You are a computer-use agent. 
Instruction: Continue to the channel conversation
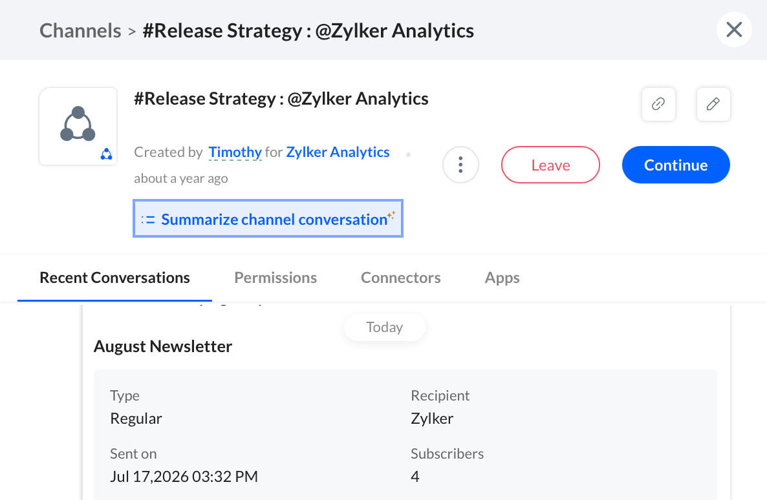pos(676,165)
